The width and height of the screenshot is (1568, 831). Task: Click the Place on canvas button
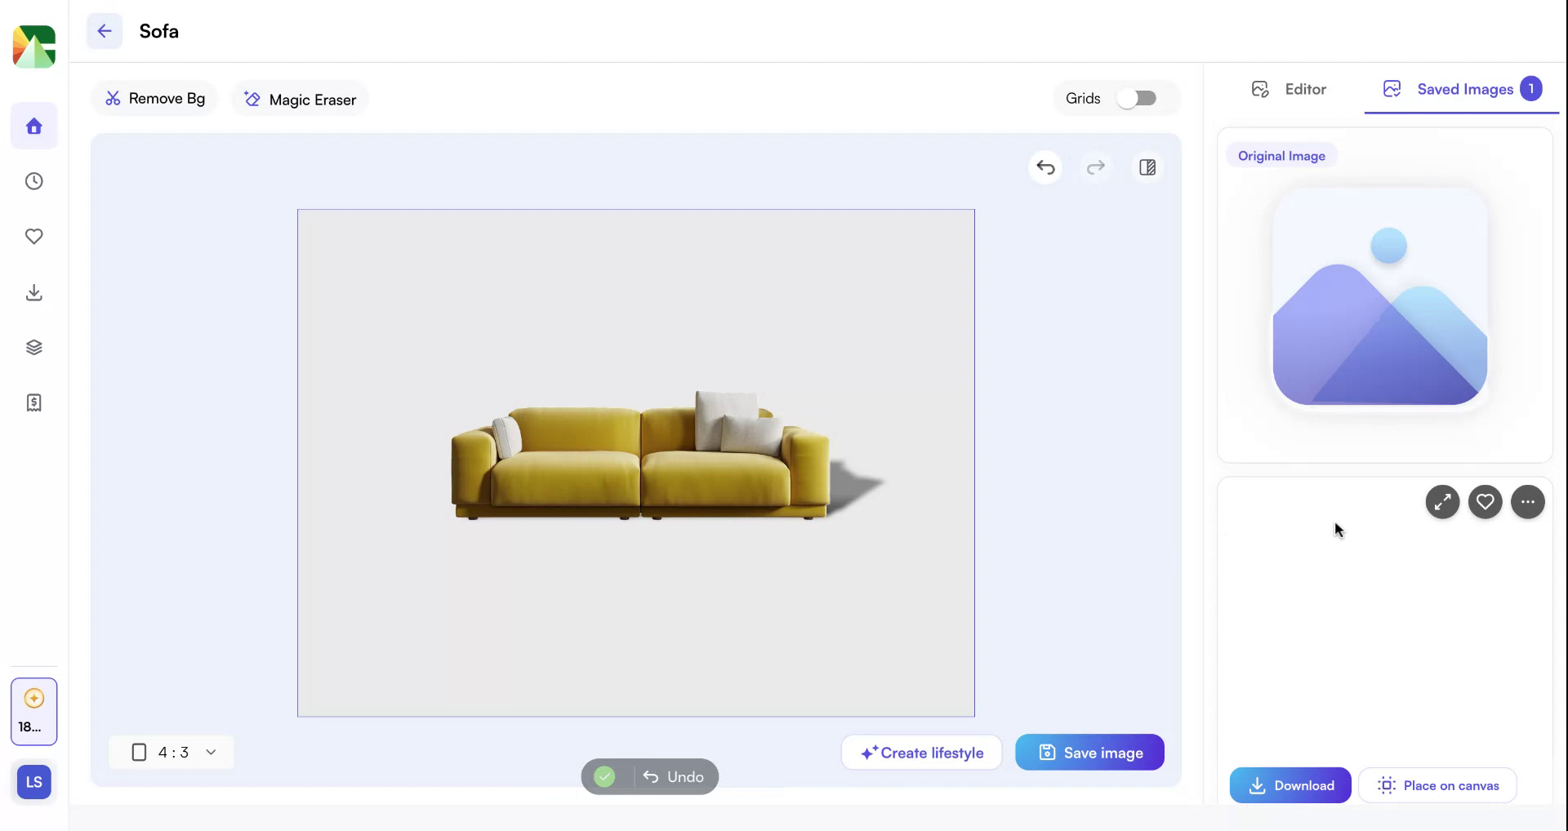tap(1437, 784)
